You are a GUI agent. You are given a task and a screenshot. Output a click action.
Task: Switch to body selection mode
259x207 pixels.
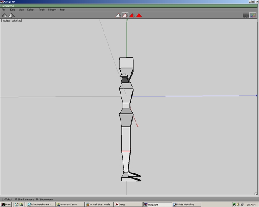[139, 15]
